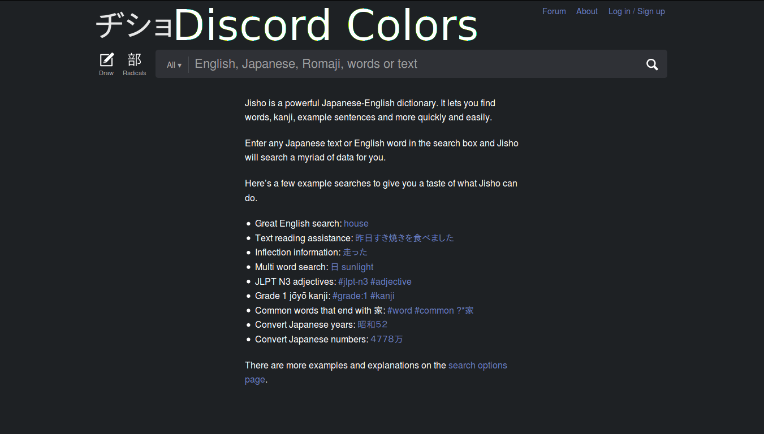This screenshot has height=434, width=764.
Task: Open the Forum page
Action: (x=554, y=11)
